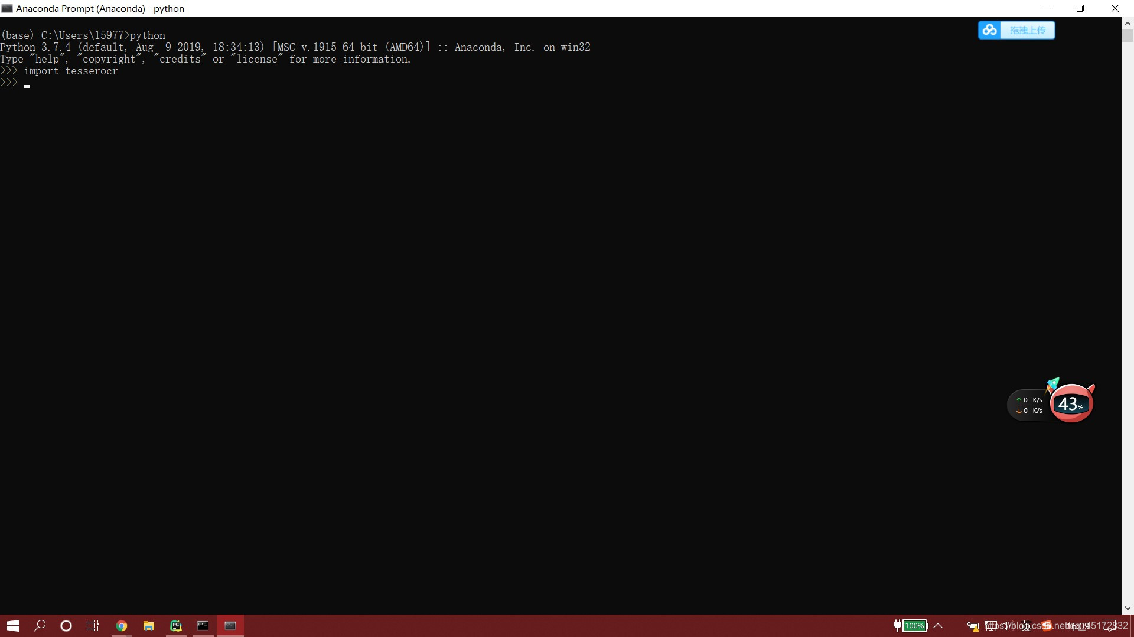1134x637 pixels.
Task: Click the Python interpreter input field
Action: click(26, 83)
